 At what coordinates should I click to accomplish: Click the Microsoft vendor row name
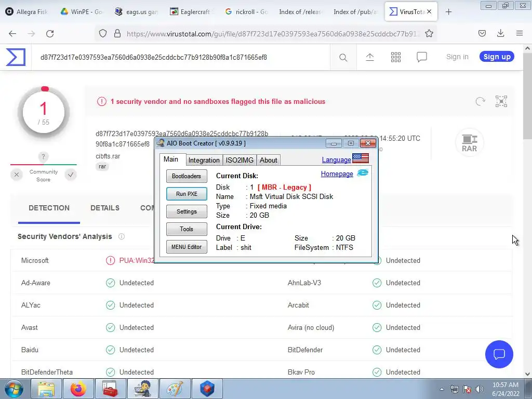35,261
